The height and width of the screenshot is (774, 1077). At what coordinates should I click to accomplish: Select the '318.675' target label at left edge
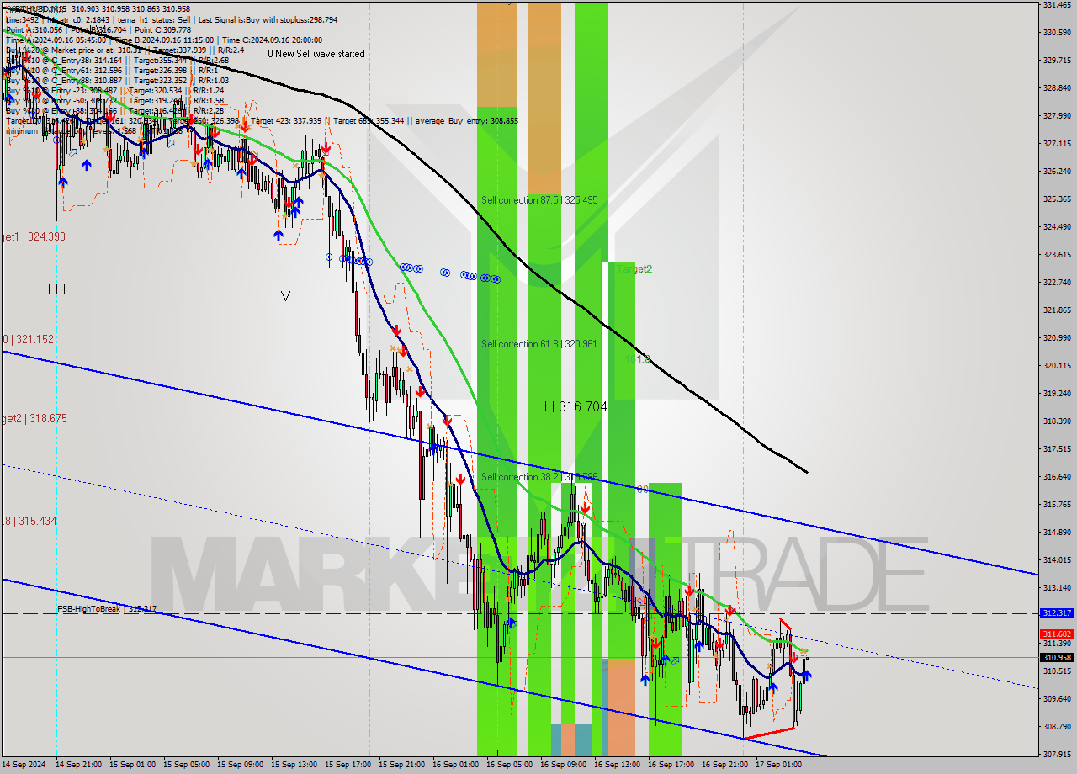(x=33, y=418)
